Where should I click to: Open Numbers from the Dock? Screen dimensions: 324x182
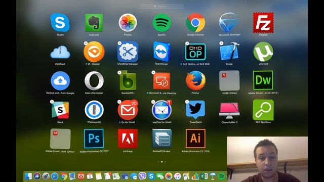pos(195,176)
